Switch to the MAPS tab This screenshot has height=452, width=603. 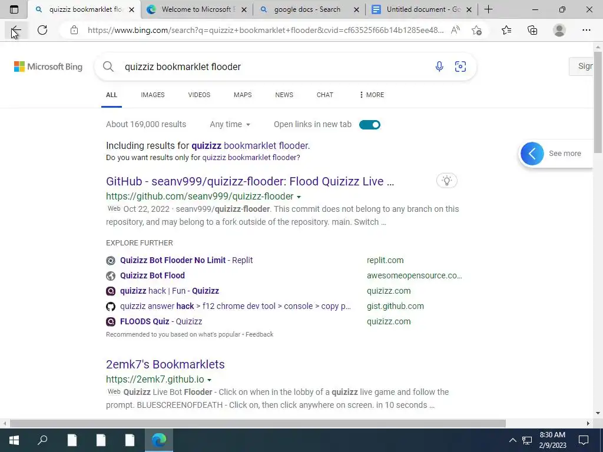coord(243,95)
